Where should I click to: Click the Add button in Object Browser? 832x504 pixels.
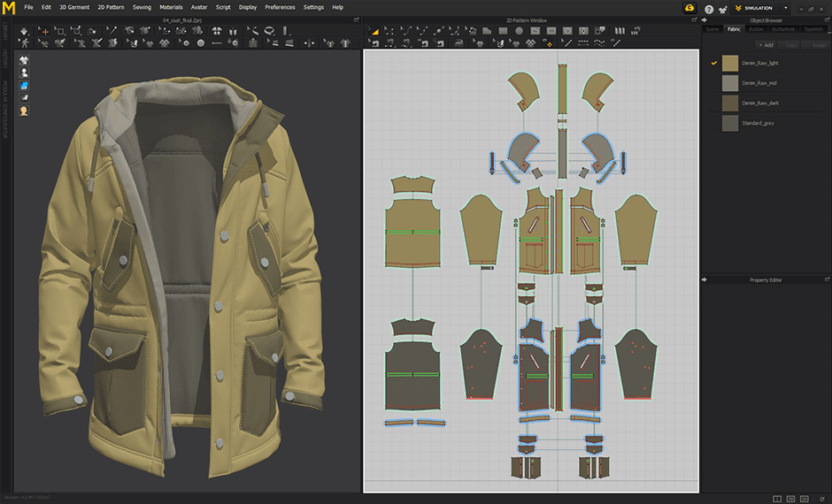pos(766,44)
